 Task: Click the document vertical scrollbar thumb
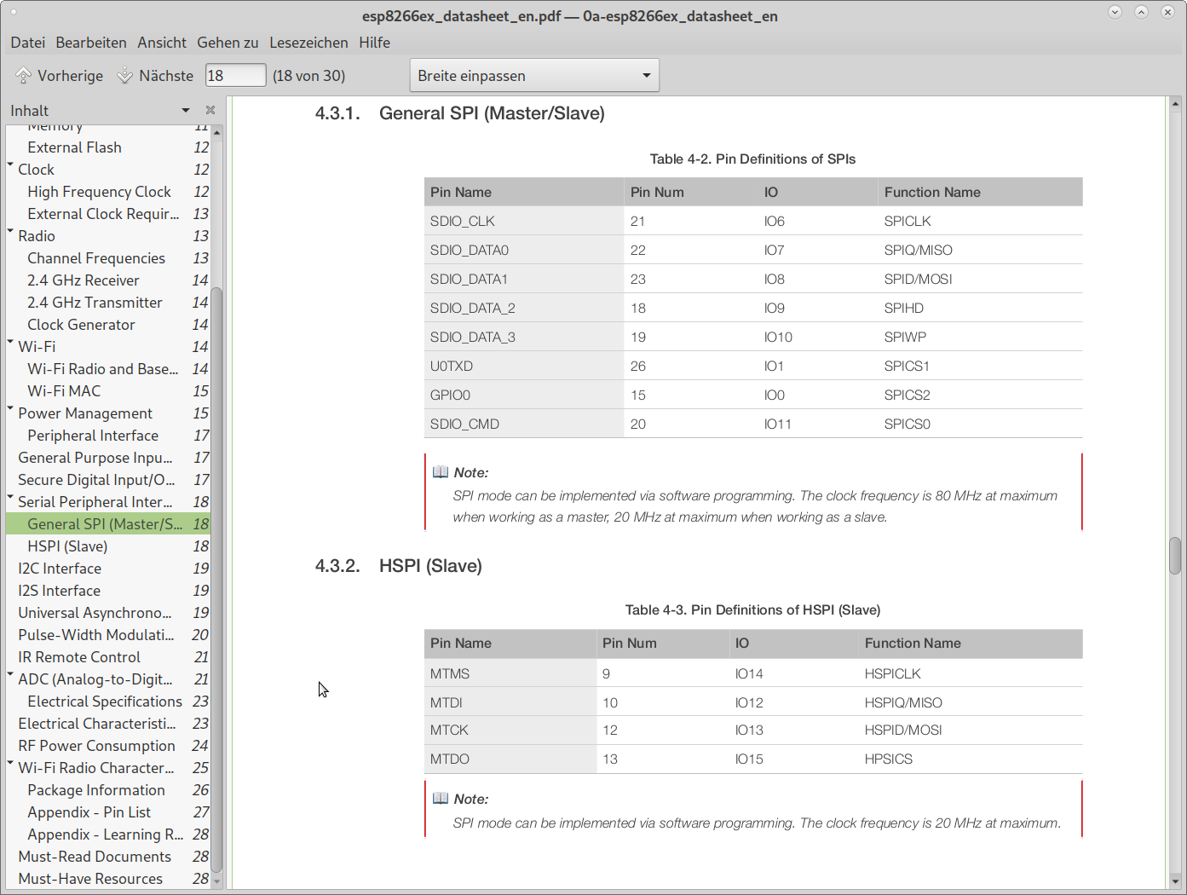tap(1175, 556)
